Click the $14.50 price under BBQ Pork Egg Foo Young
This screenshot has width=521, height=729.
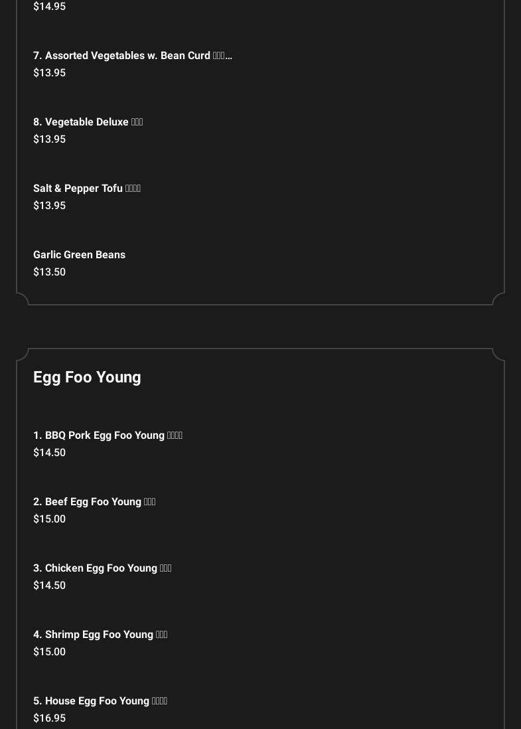click(49, 453)
